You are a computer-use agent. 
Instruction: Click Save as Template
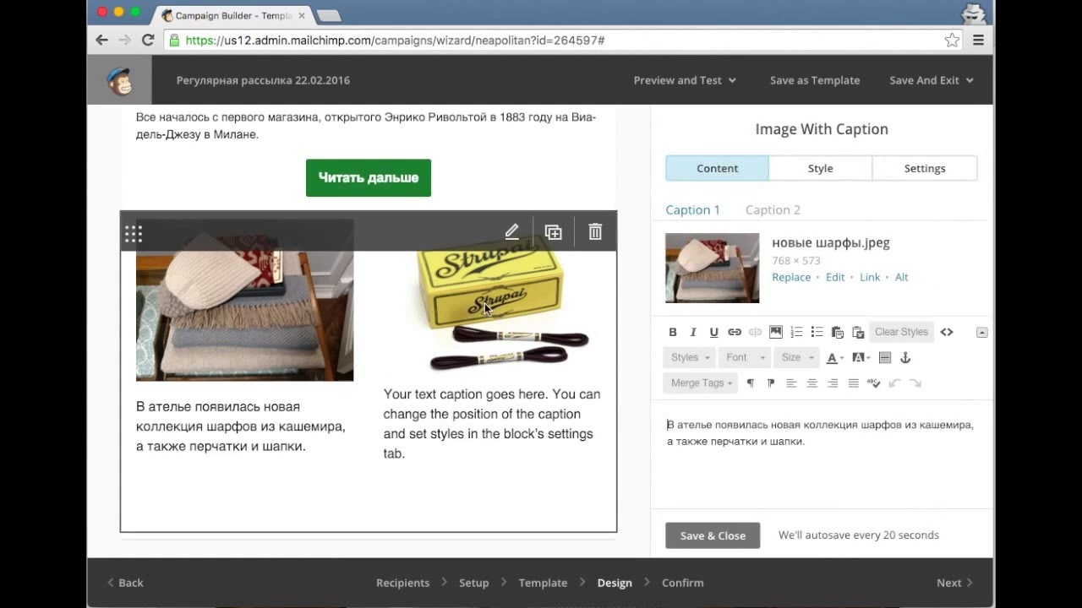pyautogui.click(x=815, y=80)
